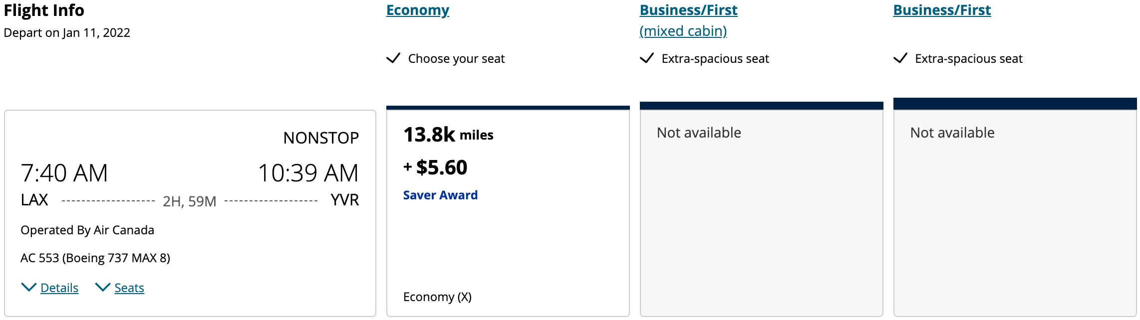
Task: Open the rightmost Business/First header link
Action: (942, 10)
